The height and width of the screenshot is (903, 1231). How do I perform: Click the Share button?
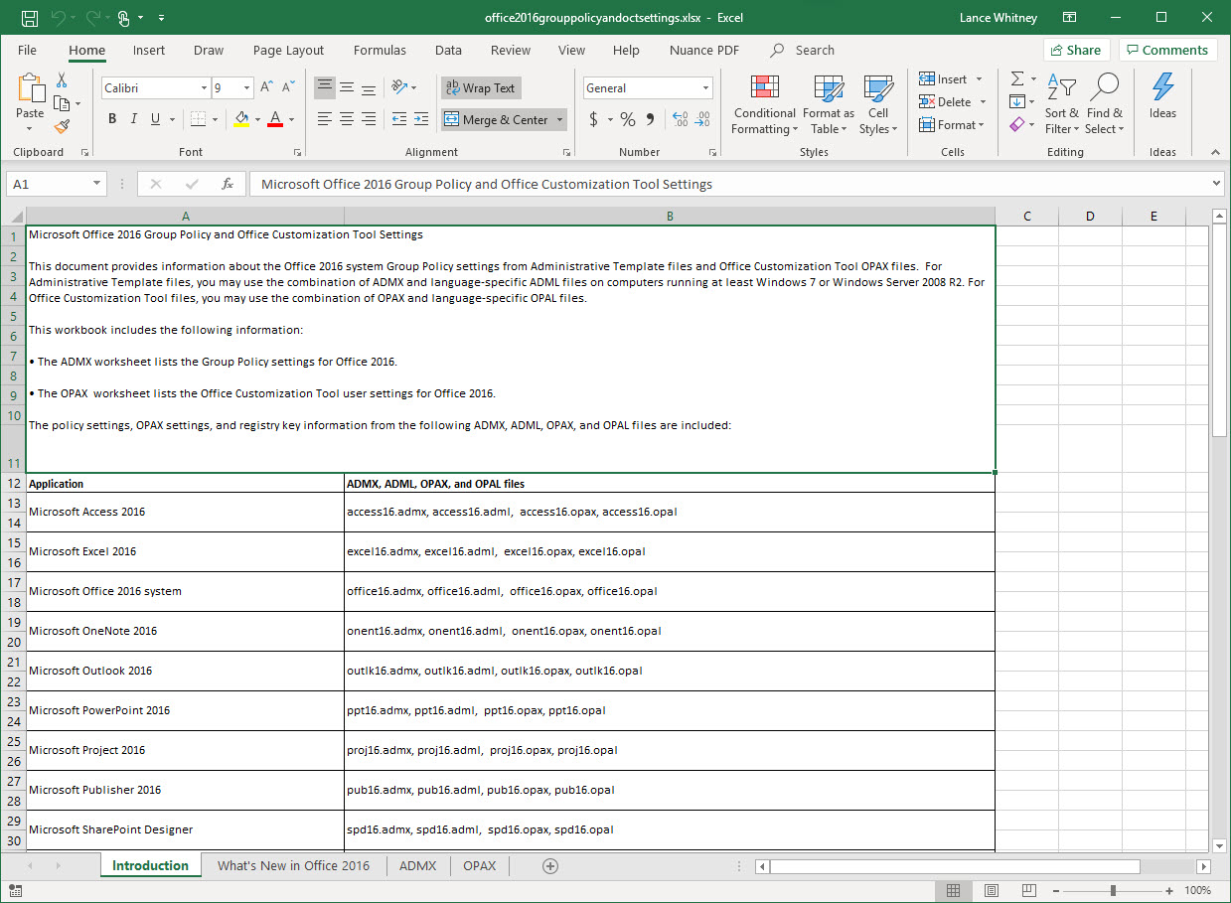pos(1076,49)
